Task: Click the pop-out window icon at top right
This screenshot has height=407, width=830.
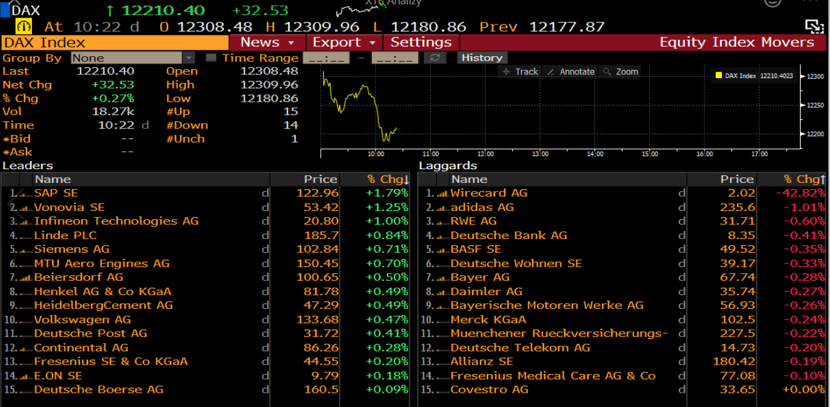Action: click(813, 26)
